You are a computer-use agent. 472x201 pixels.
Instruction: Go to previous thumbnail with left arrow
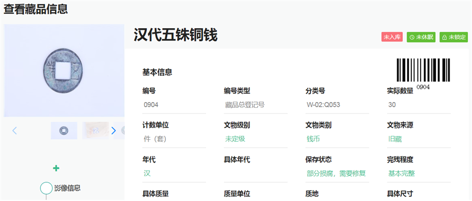pos(15,130)
